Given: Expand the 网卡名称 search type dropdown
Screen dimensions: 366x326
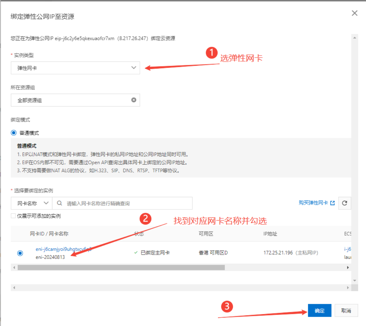Looking at the screenshot, I should pos(32,203).
